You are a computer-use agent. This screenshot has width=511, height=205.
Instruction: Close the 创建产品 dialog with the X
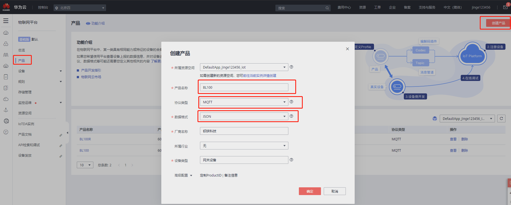pos(347,49)
